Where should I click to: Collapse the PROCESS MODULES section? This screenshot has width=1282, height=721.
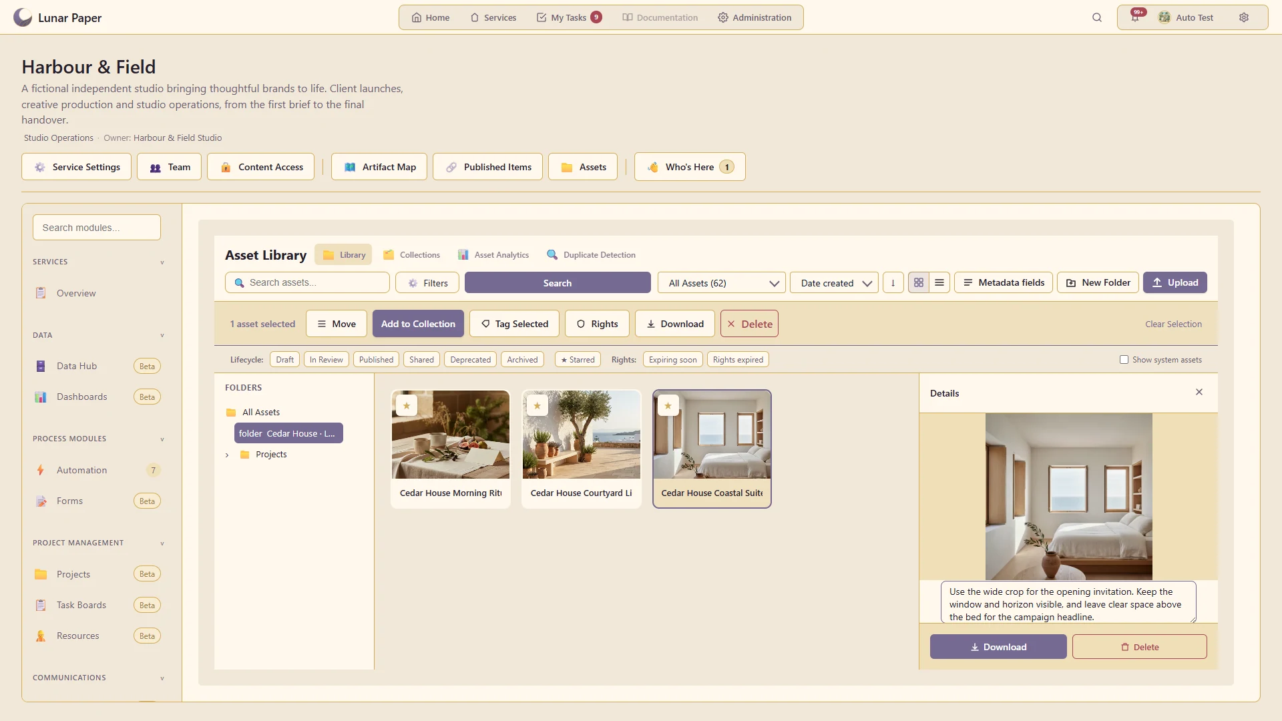(162, 439)
